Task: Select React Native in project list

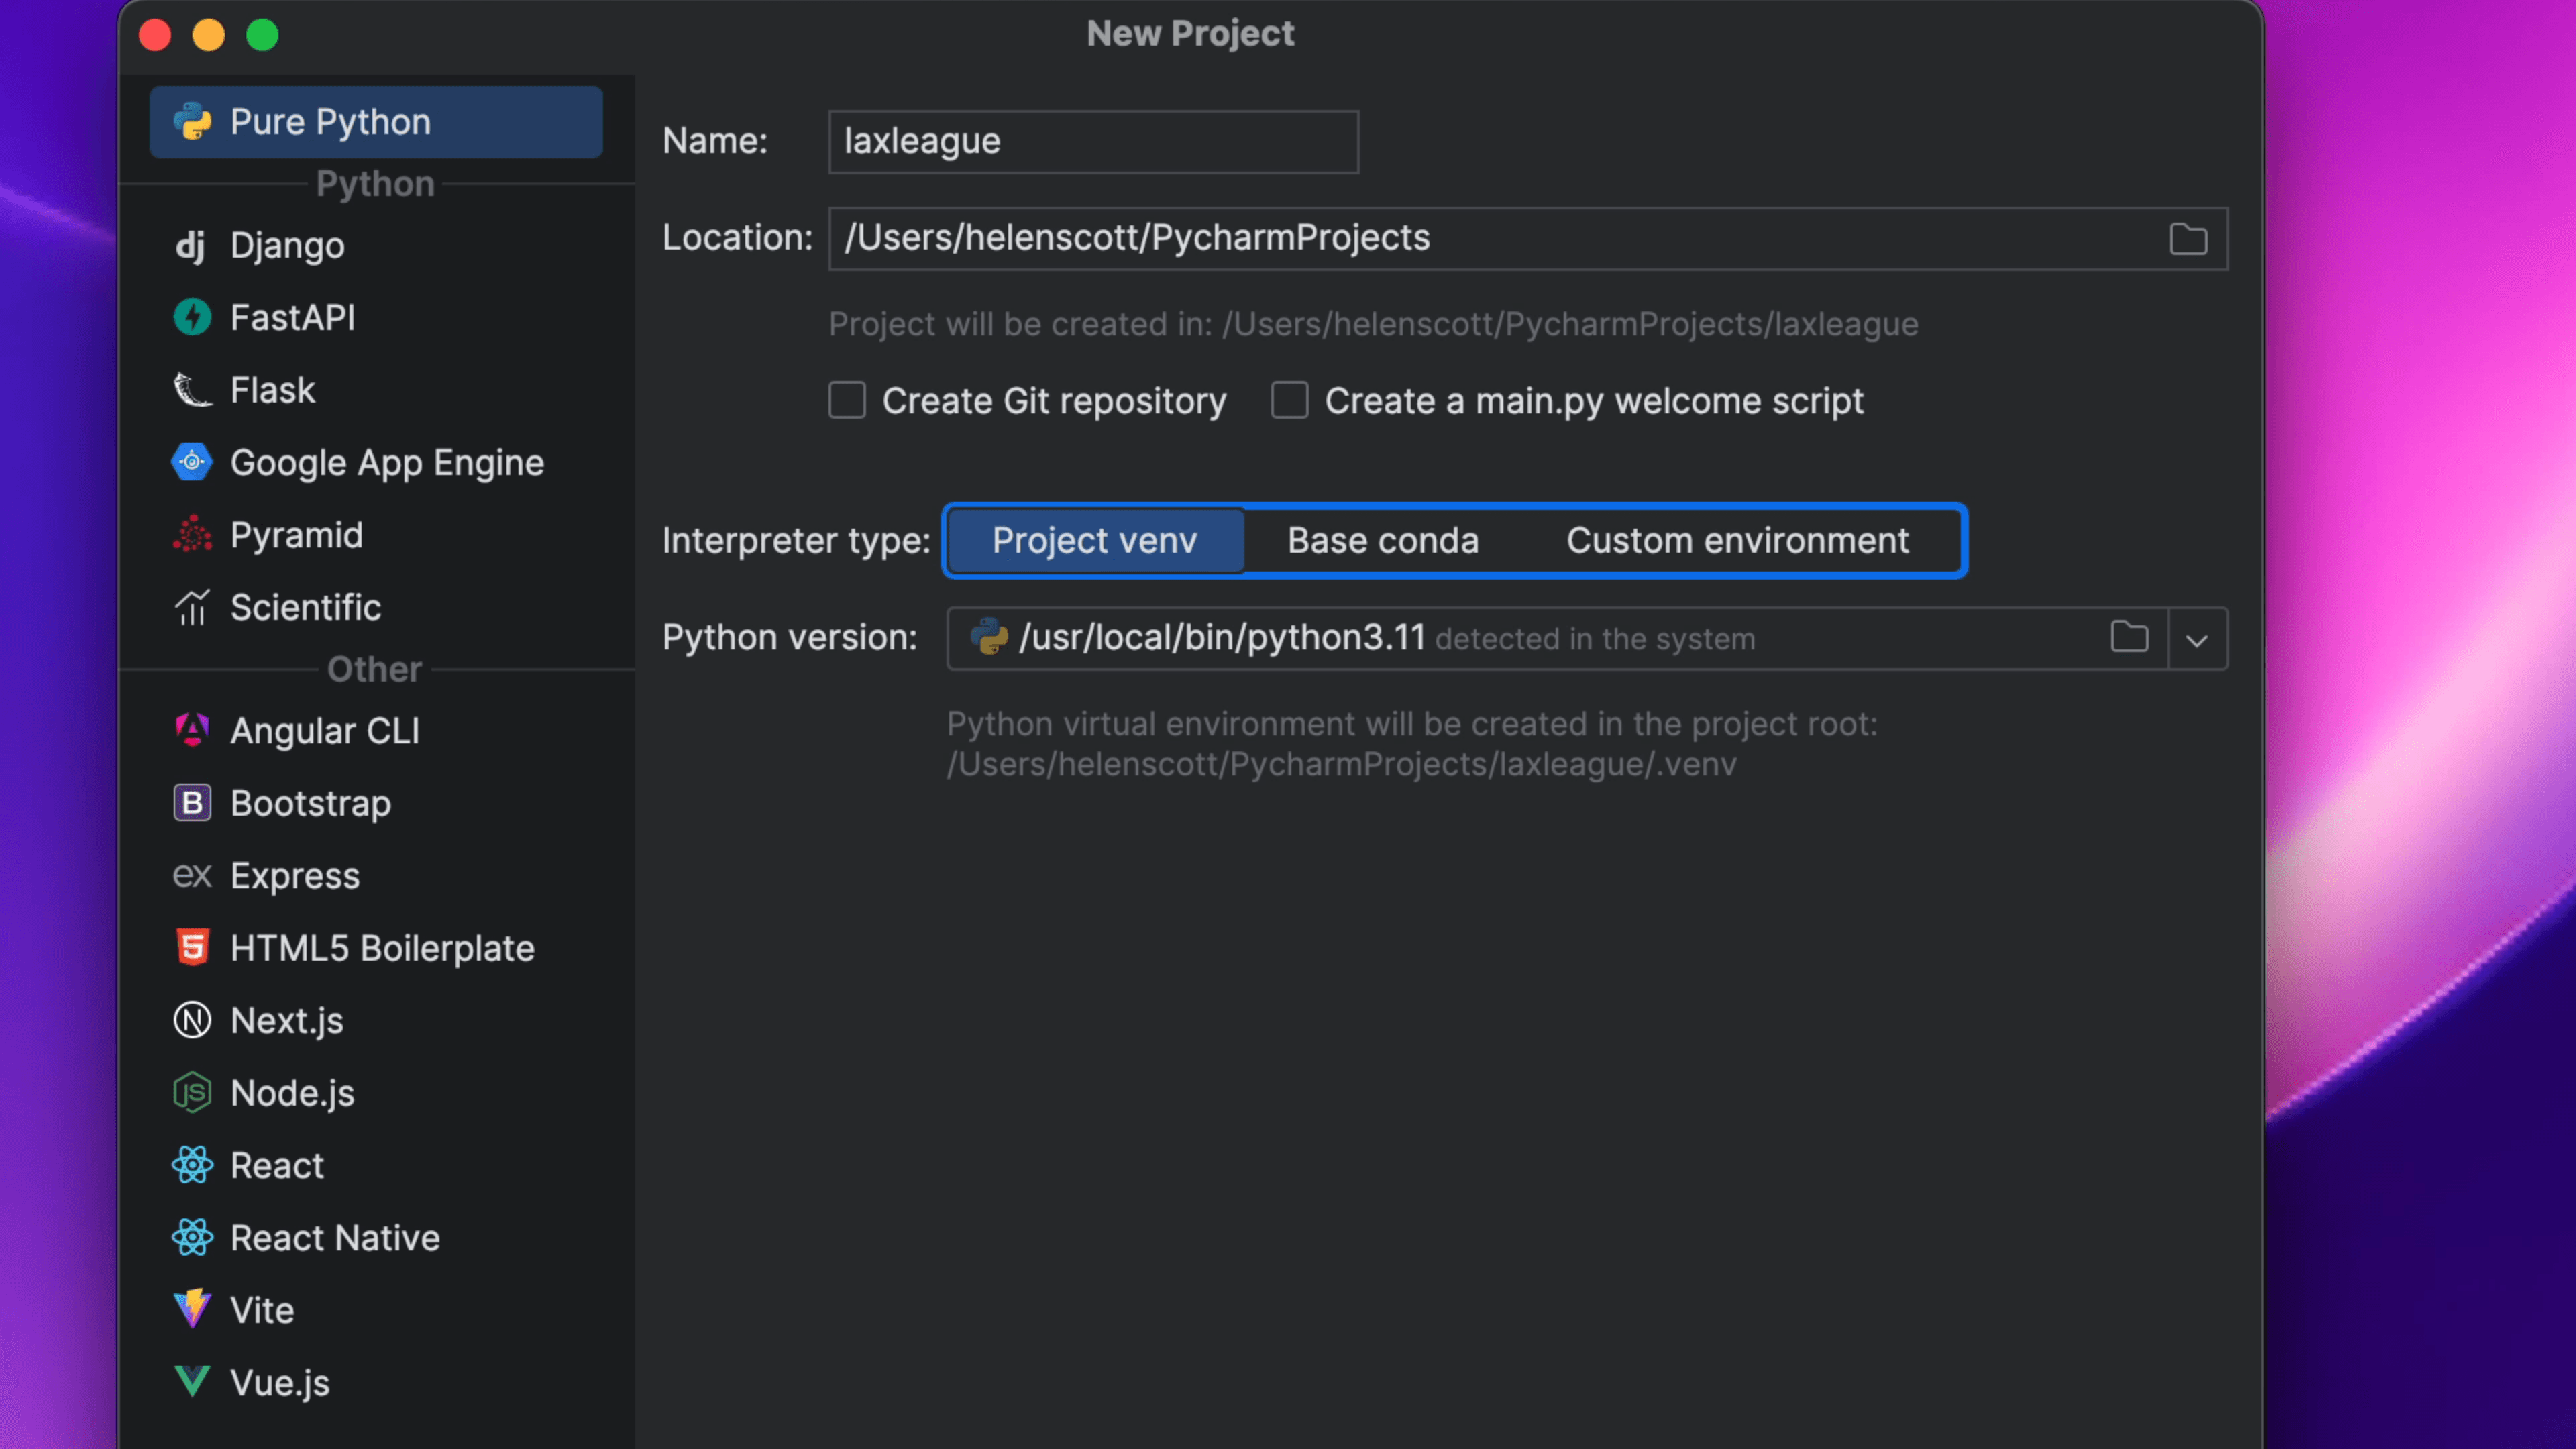Action: coord(335,1238)
